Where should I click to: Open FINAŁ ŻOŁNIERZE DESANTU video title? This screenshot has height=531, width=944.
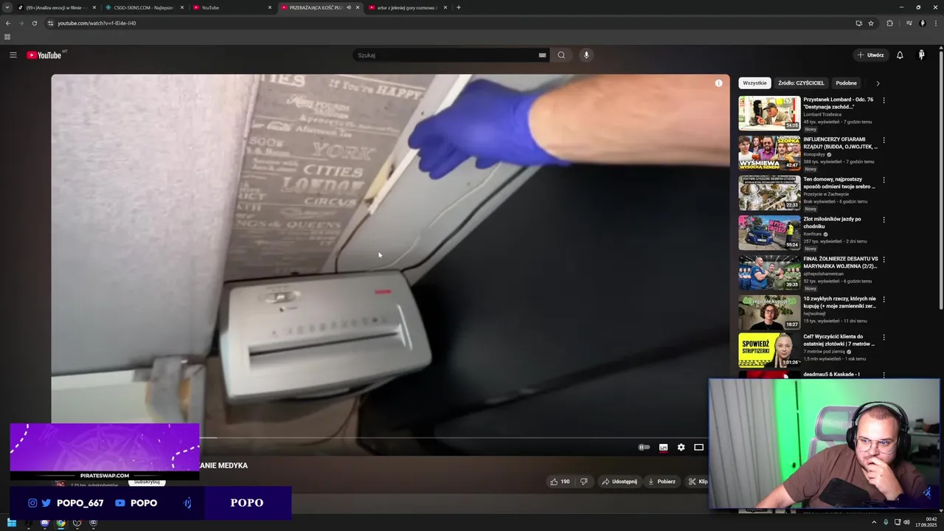pos(840,263)
